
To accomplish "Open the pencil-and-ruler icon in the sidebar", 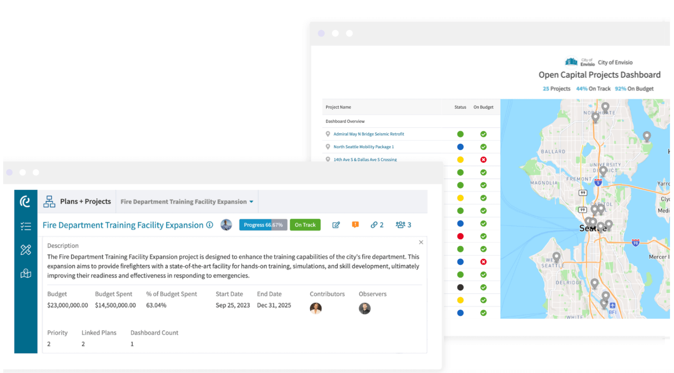I will [x=26, y=250].
